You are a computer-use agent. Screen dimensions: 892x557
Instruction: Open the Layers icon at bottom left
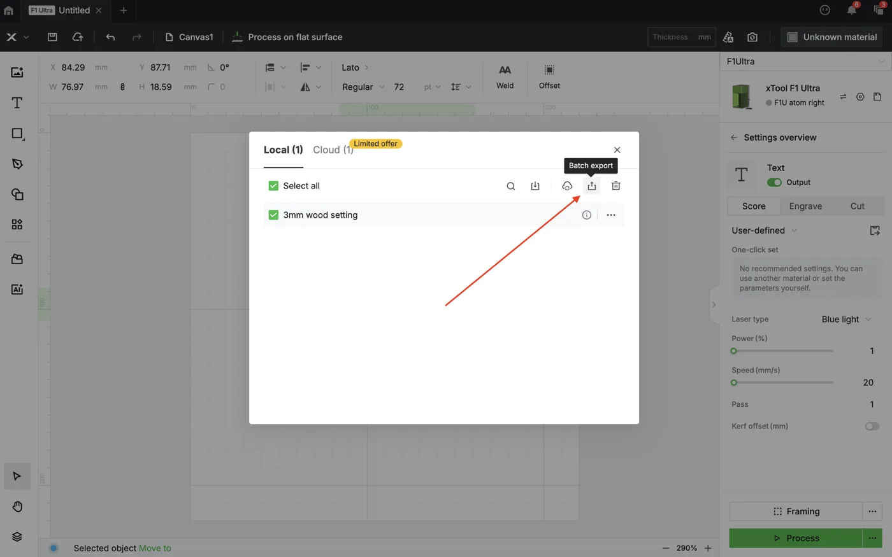pyautogui.click(x=17, y=537)
